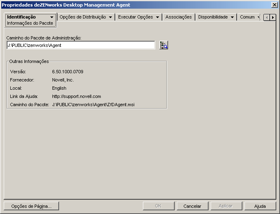
Task: Open the Associações tab
Action: (x=178, y=17)
